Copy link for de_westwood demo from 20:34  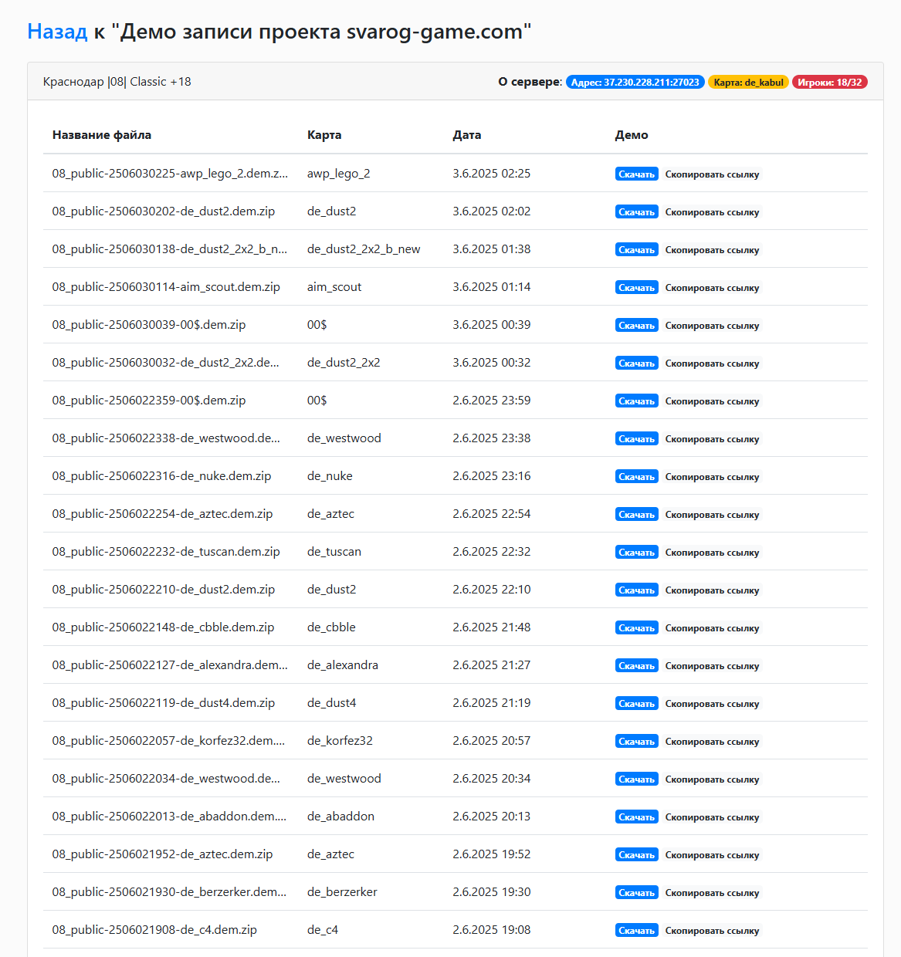point(713,779)
